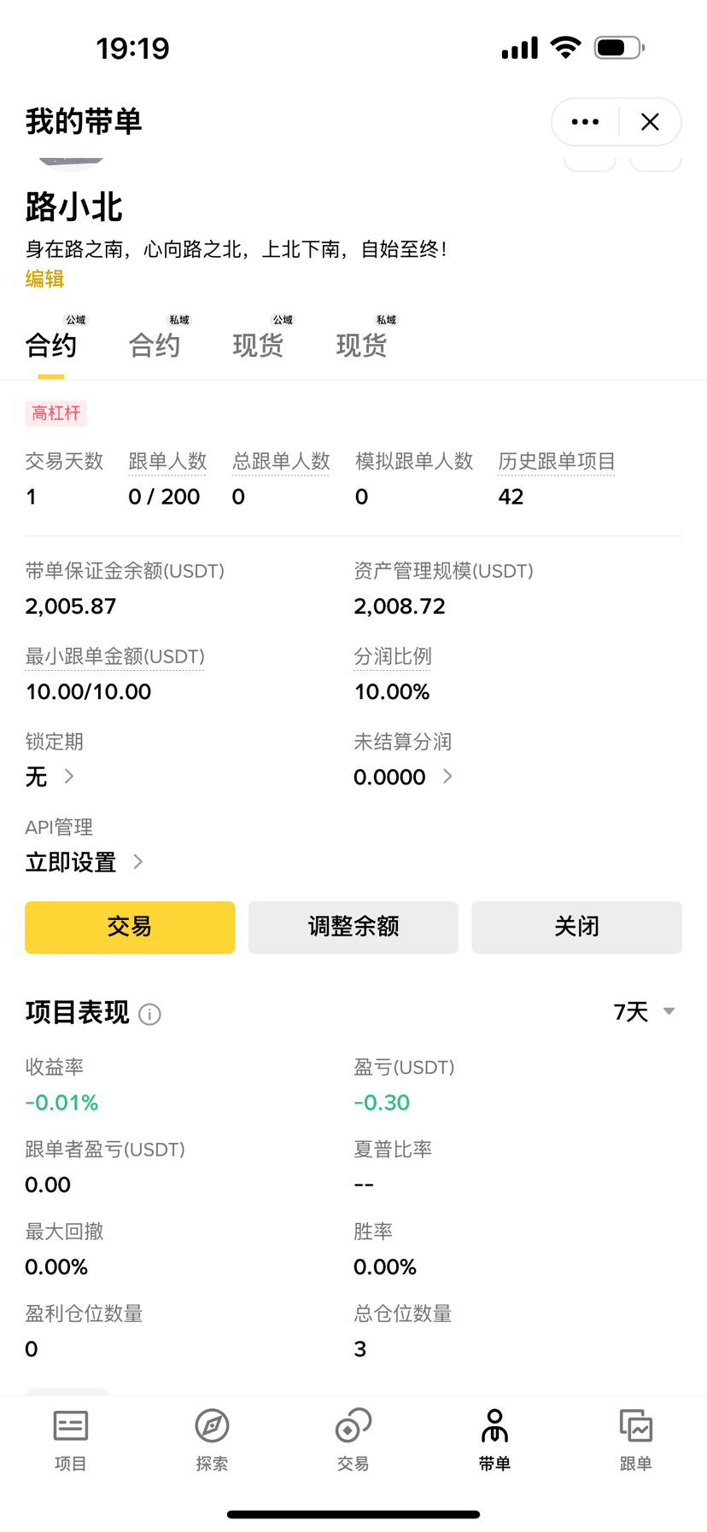Image resolution: width=707 pixels, height=1532 pixels.
Task: Tap the 编辑 link under profile bio
Action: (44, 279)
